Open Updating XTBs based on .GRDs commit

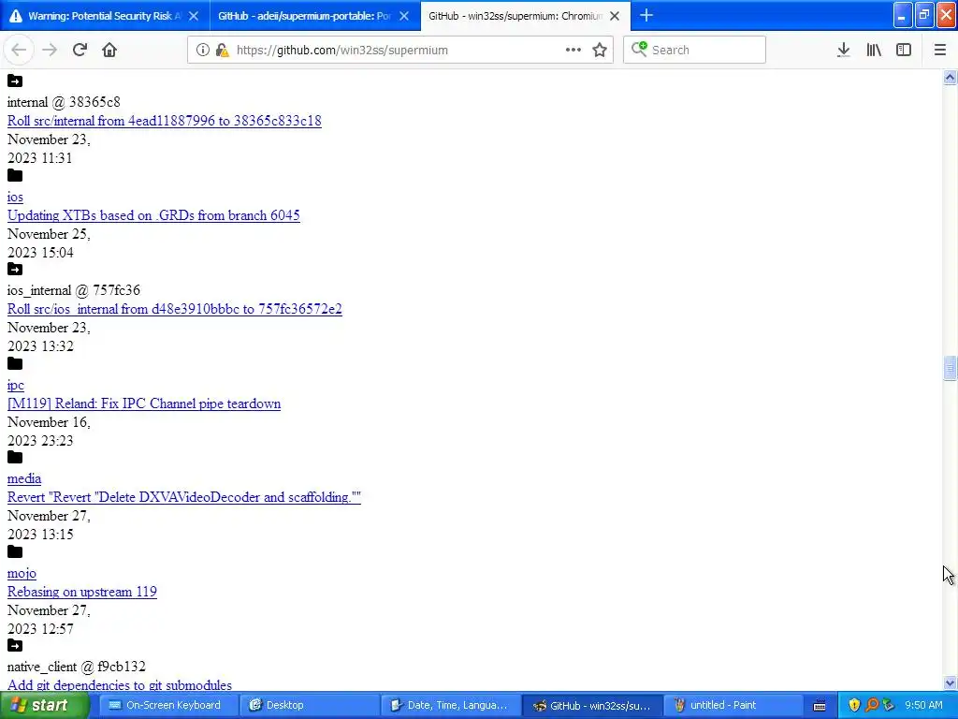[153, 215]
